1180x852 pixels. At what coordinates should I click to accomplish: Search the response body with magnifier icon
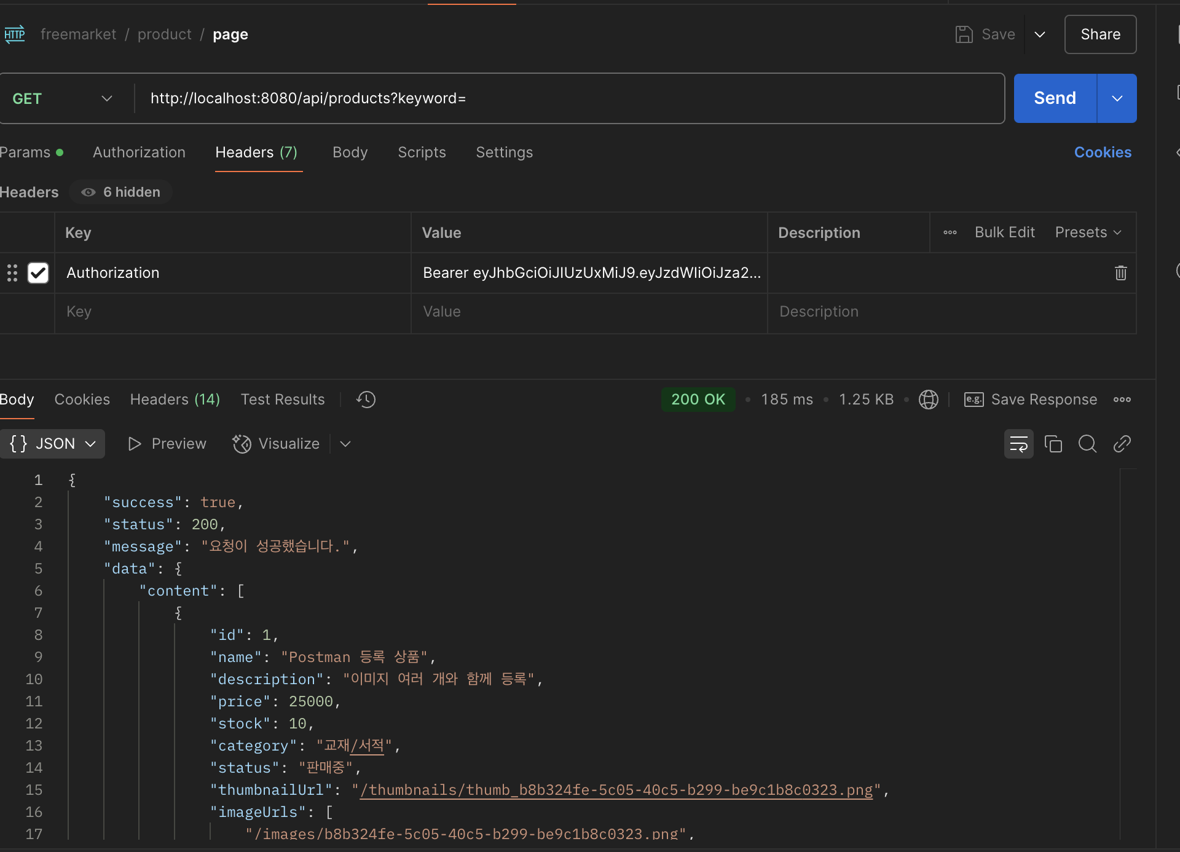pos(1087,444)
